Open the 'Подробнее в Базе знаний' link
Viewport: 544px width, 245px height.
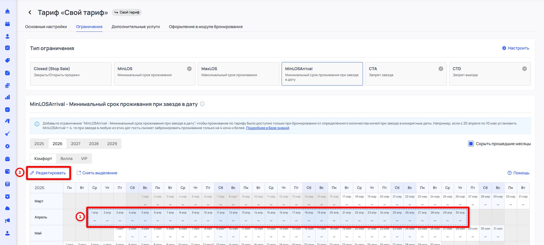coord(268,128)
